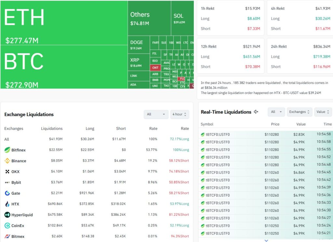Click the Bitfinex exchange logo
333x242 pixels.
[x=7, y=150]
